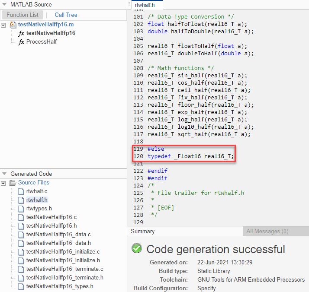This screenshot has width=309, height=292.
Task: Collapse the MATLAB Source panel triangle
Action: (4, 4)
